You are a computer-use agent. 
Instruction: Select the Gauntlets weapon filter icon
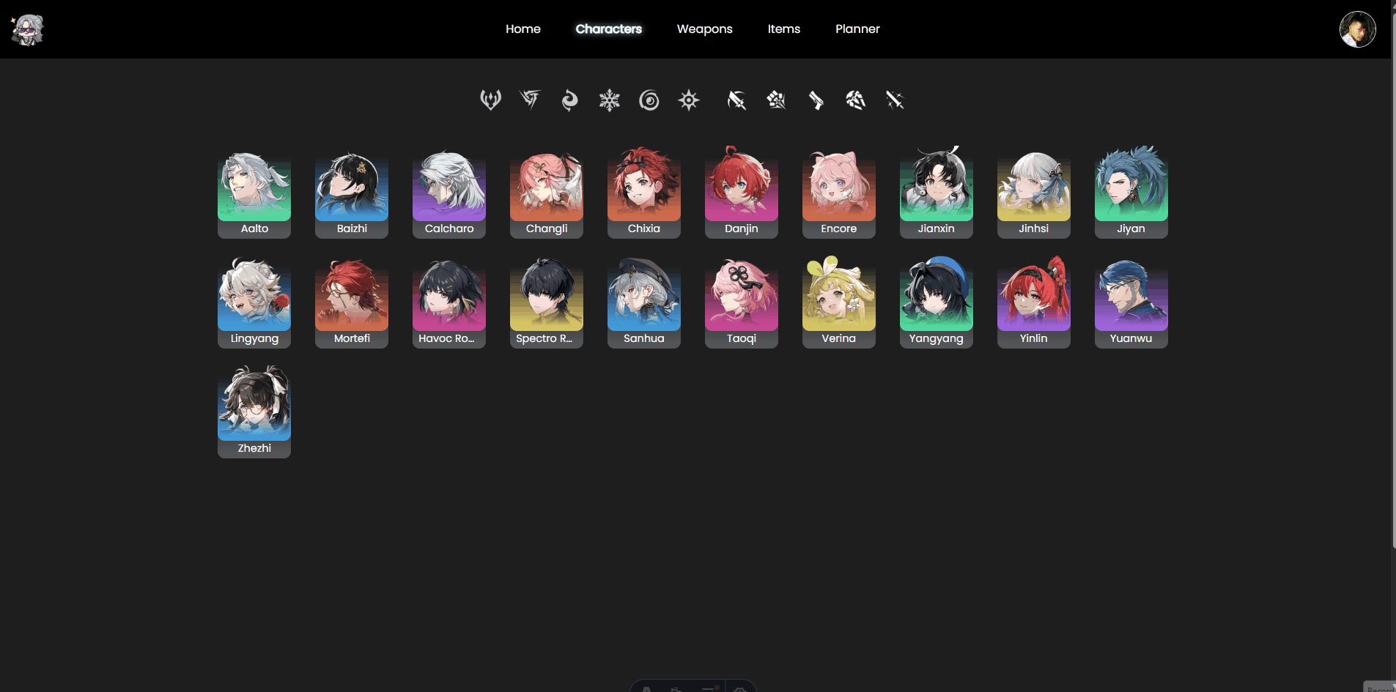776,100
